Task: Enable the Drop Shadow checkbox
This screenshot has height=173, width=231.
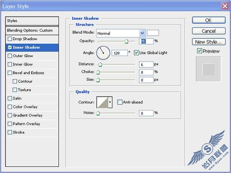Action: click(x=10, y=39)
